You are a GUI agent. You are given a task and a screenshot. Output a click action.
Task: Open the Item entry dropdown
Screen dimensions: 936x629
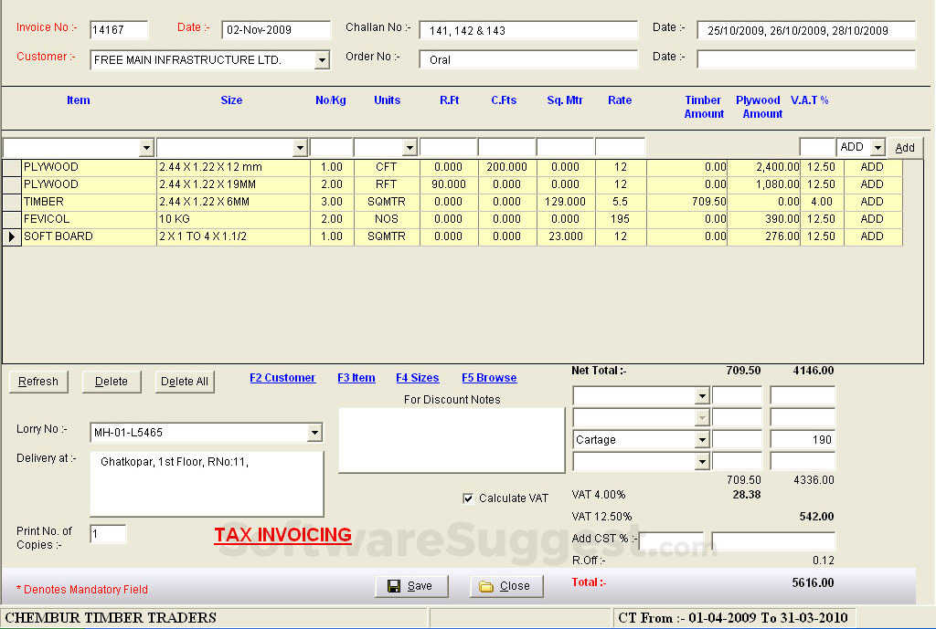(146, 148)
